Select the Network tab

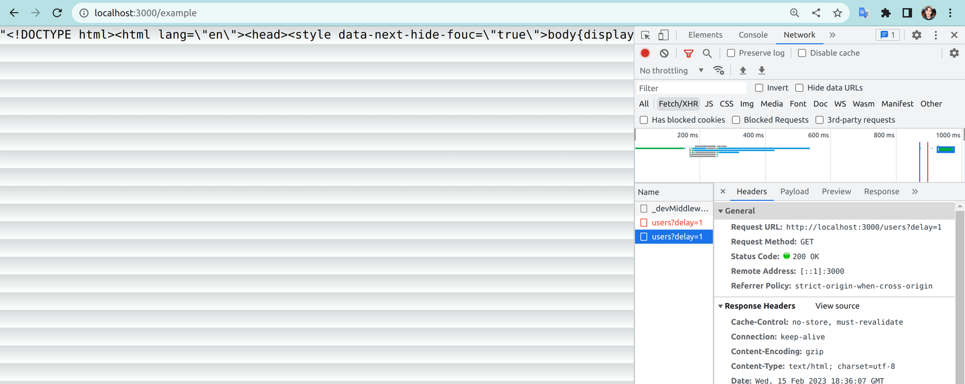799,35
